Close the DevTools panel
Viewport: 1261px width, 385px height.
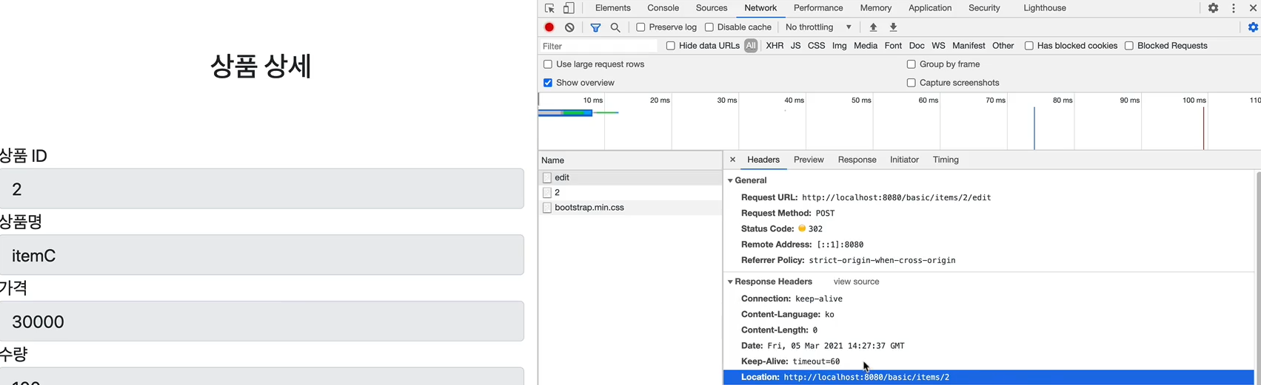coord(1253,8)
